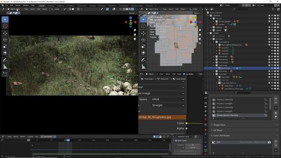Open the File menu
Viewport: 281px width, 158px height.
pyautogui.click(x=7, y=5)
